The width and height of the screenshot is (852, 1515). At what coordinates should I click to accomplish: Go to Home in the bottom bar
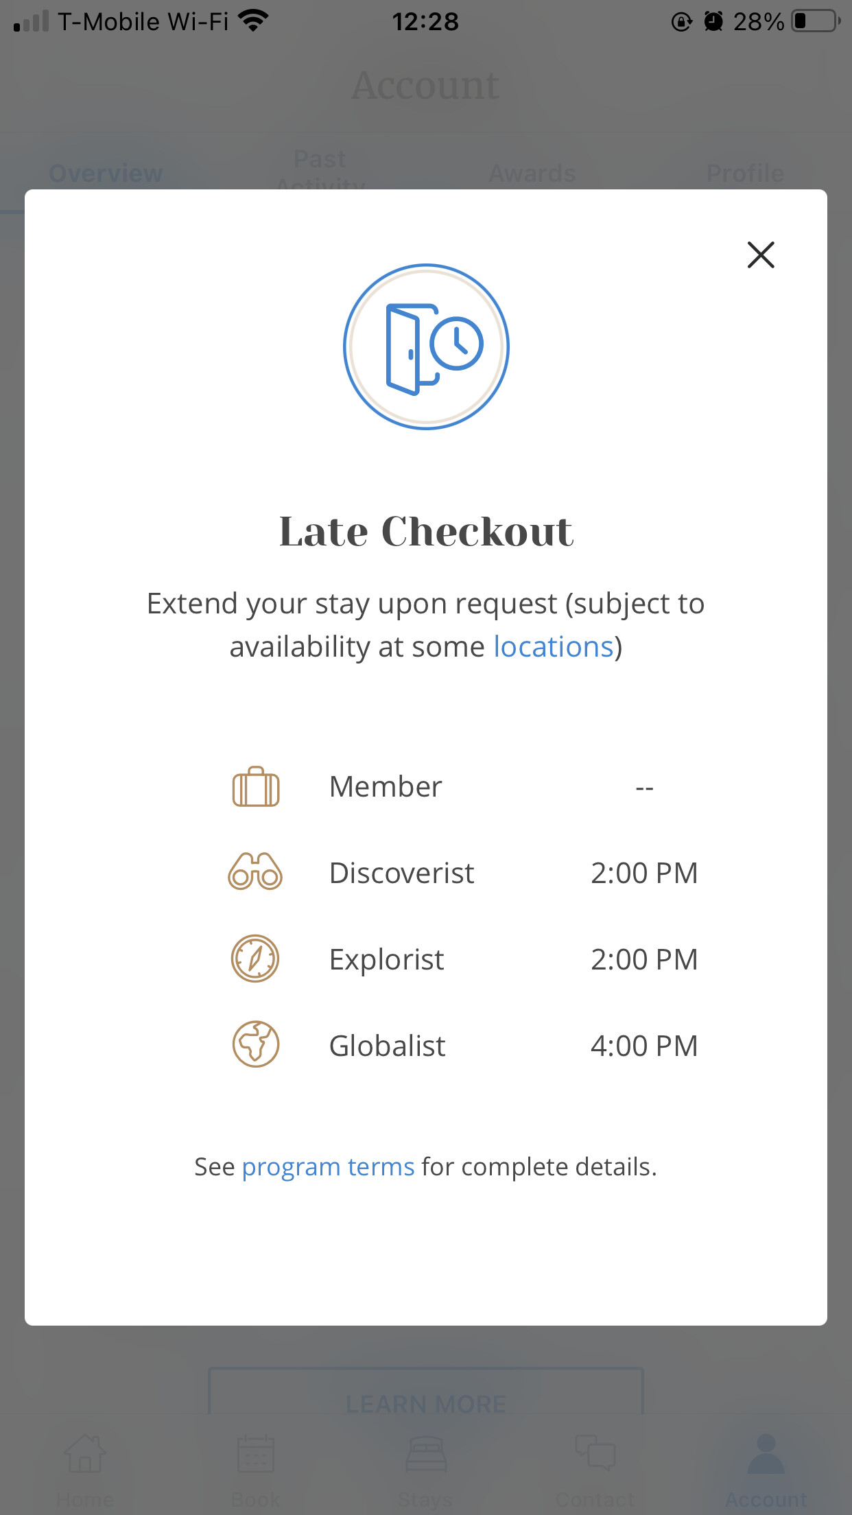85,1470
